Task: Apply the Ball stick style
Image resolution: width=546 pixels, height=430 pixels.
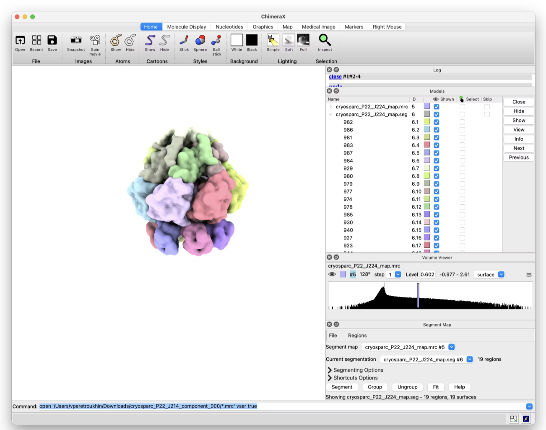Action: [x=216, y=40]
